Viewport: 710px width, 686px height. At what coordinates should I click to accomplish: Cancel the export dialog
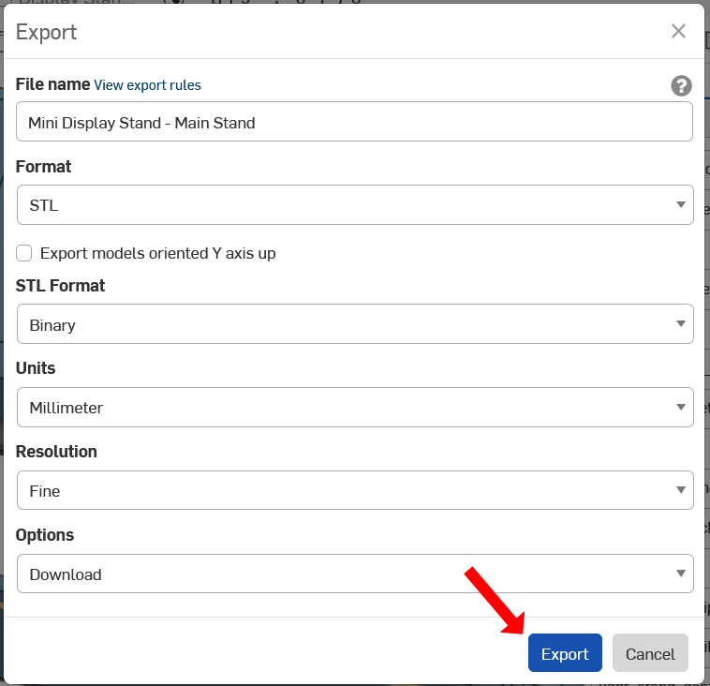(650, 653)
